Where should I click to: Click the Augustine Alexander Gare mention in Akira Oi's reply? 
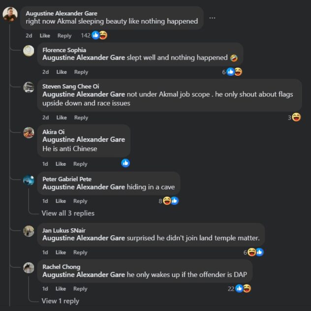pos(84,140)
